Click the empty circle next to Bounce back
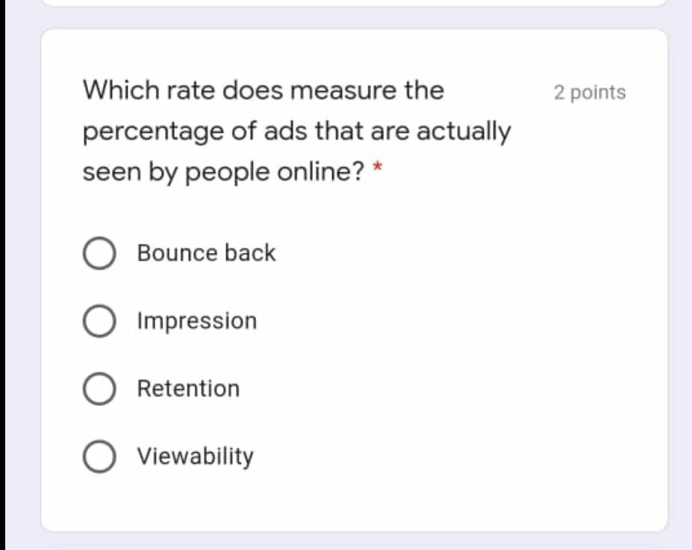692x550 pixels. point(99,253)
